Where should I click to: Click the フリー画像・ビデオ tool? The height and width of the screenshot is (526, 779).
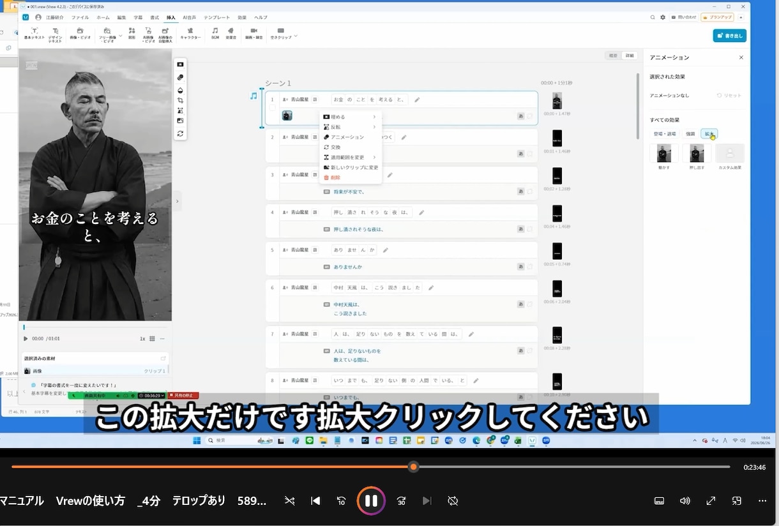107,34
